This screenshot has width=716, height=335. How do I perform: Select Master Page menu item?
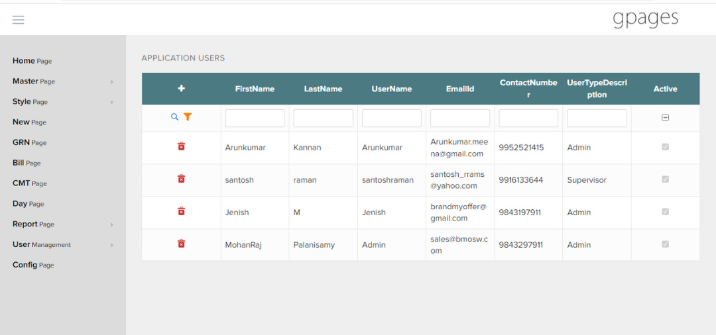pyautogui.click(x=34, y=81)
